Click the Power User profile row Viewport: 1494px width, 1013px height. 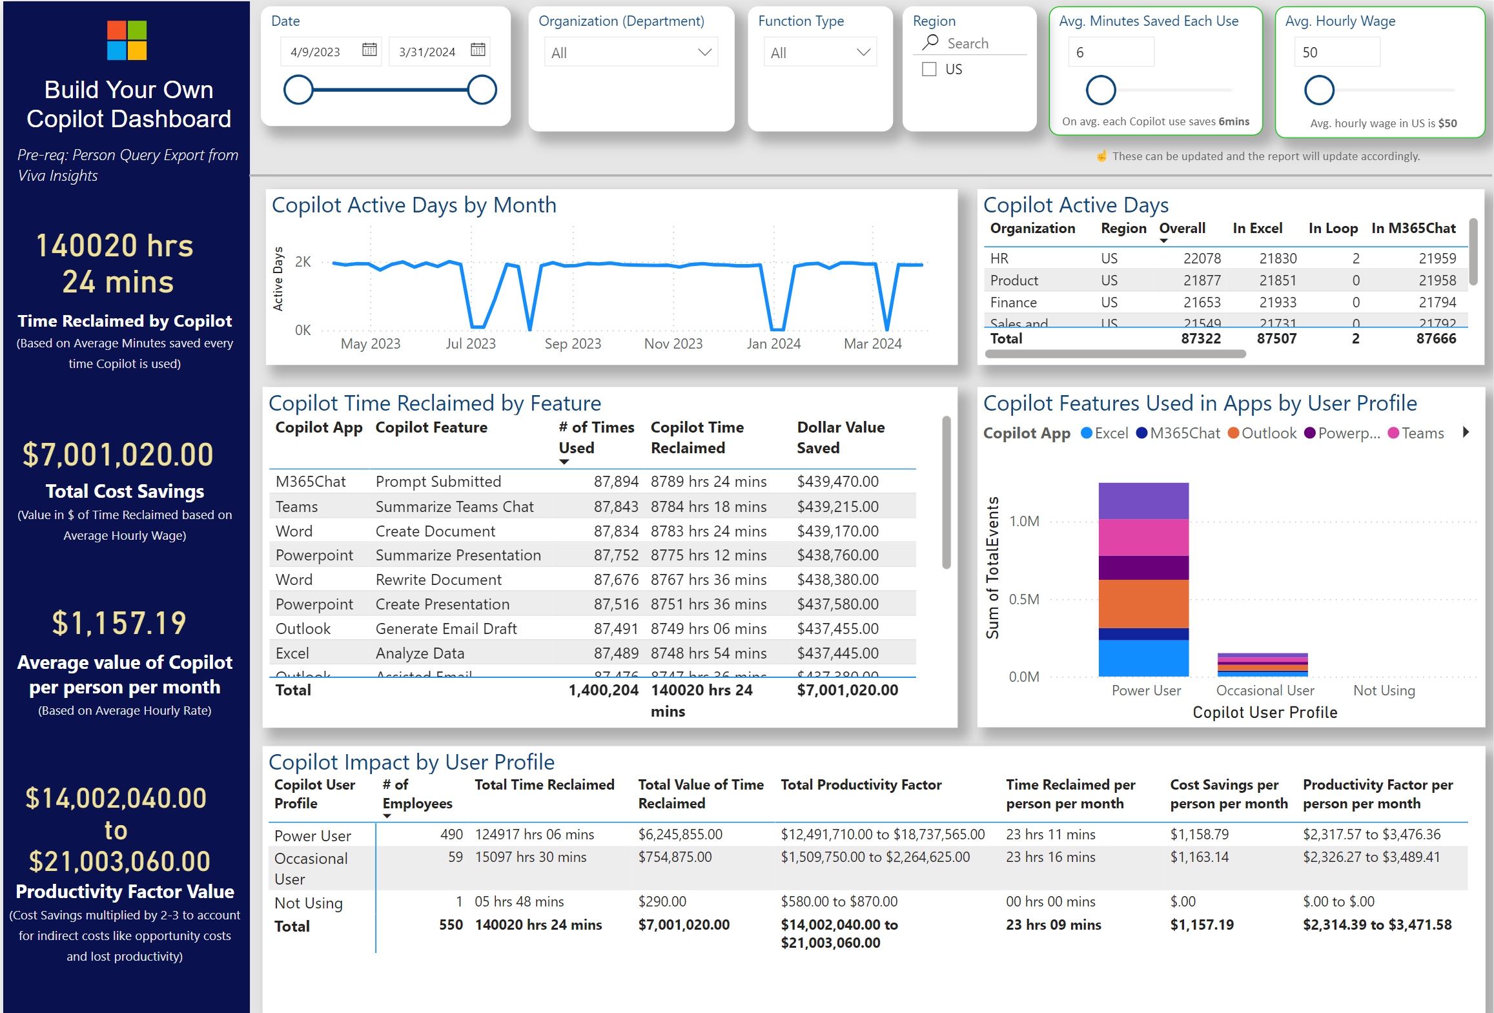point(868,835)
